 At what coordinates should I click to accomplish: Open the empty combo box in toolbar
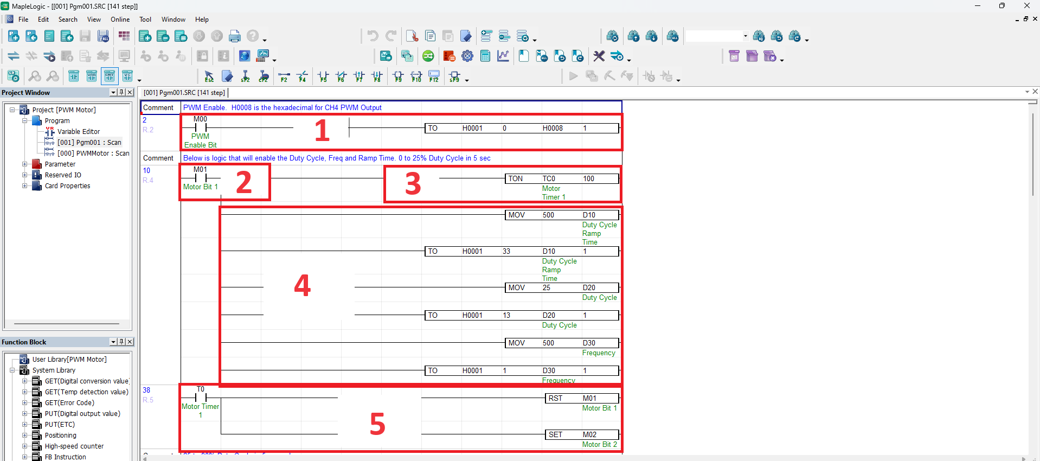(x=717, y=36)
